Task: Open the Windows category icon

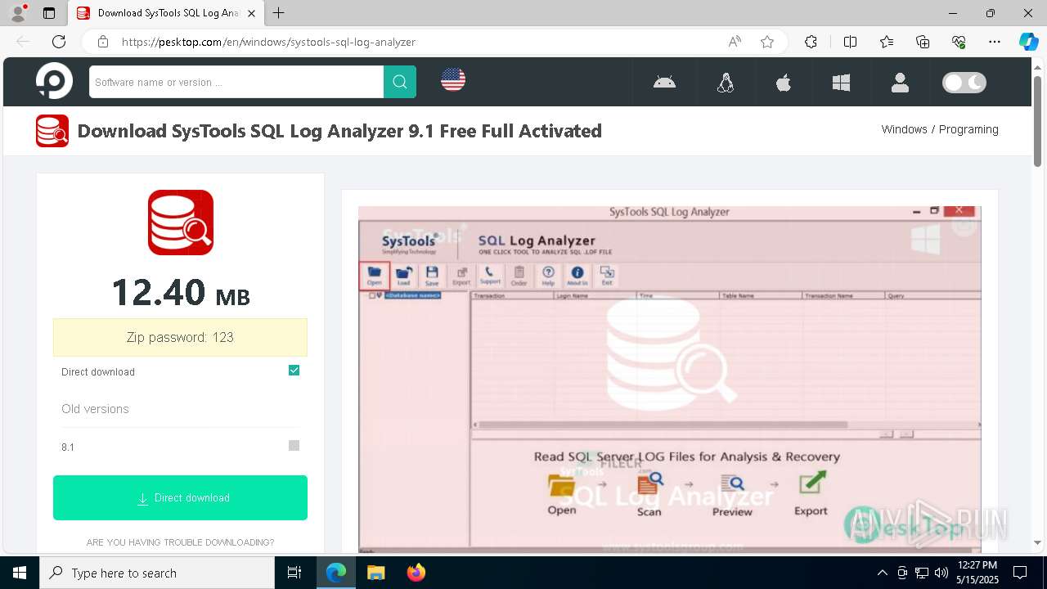Action: (841, 82)
